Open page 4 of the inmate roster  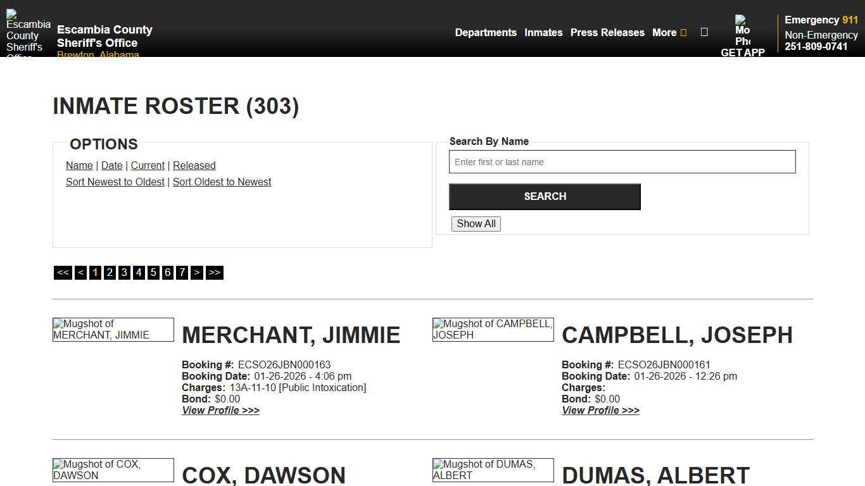(139, 272)
